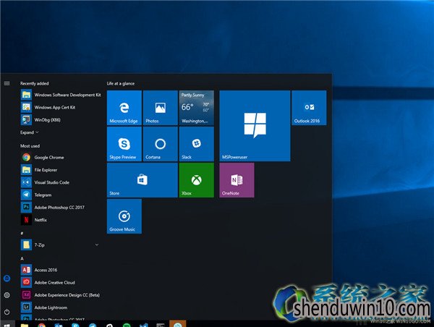Open Windows Software Development Kit entry
Screen dimensions: 434x327
coord(61,95)
